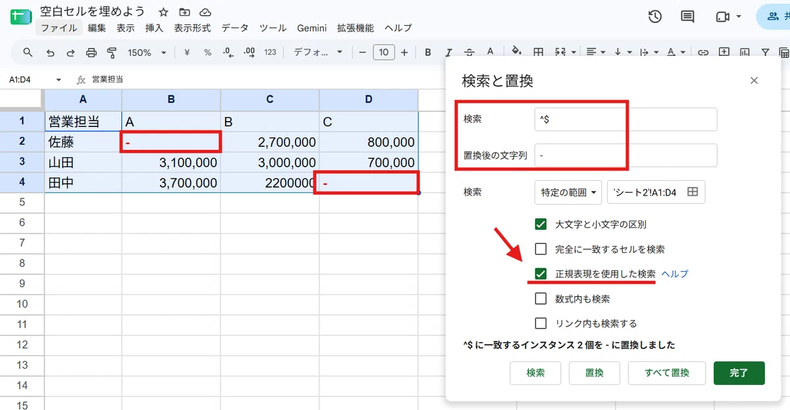This screenshot has width=790, height=410.
Task: Open the 特定の範囲 search scope dropdown
Action: (x=568, y=192)
